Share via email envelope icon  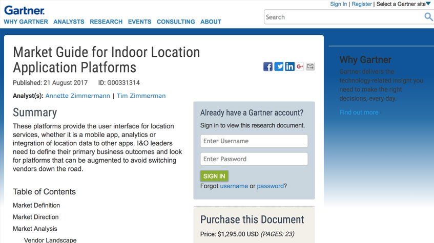click(x=311, y=67)
